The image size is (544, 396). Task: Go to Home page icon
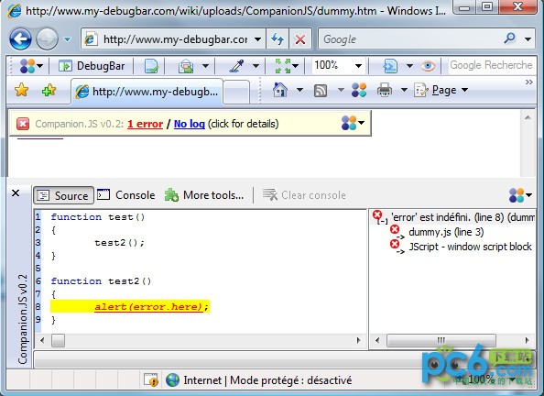coord(280,90)
